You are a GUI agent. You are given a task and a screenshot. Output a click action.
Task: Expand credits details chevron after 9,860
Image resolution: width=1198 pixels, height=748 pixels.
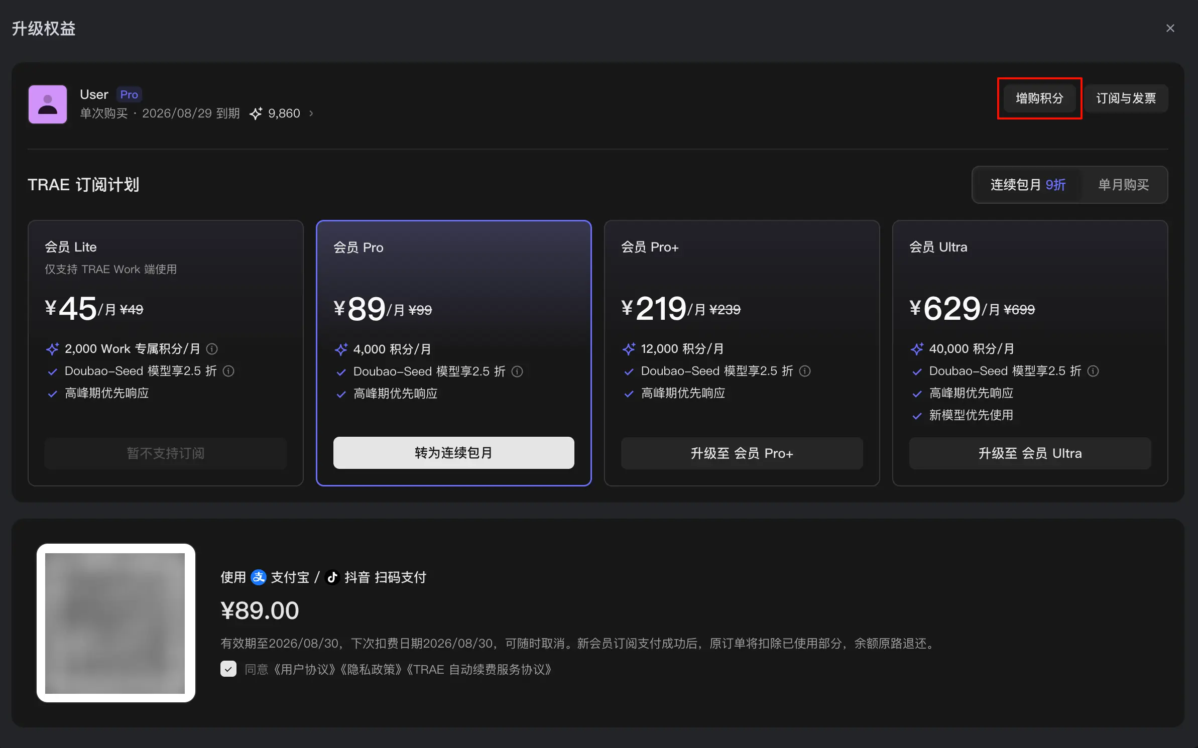[x=311, y=113]
